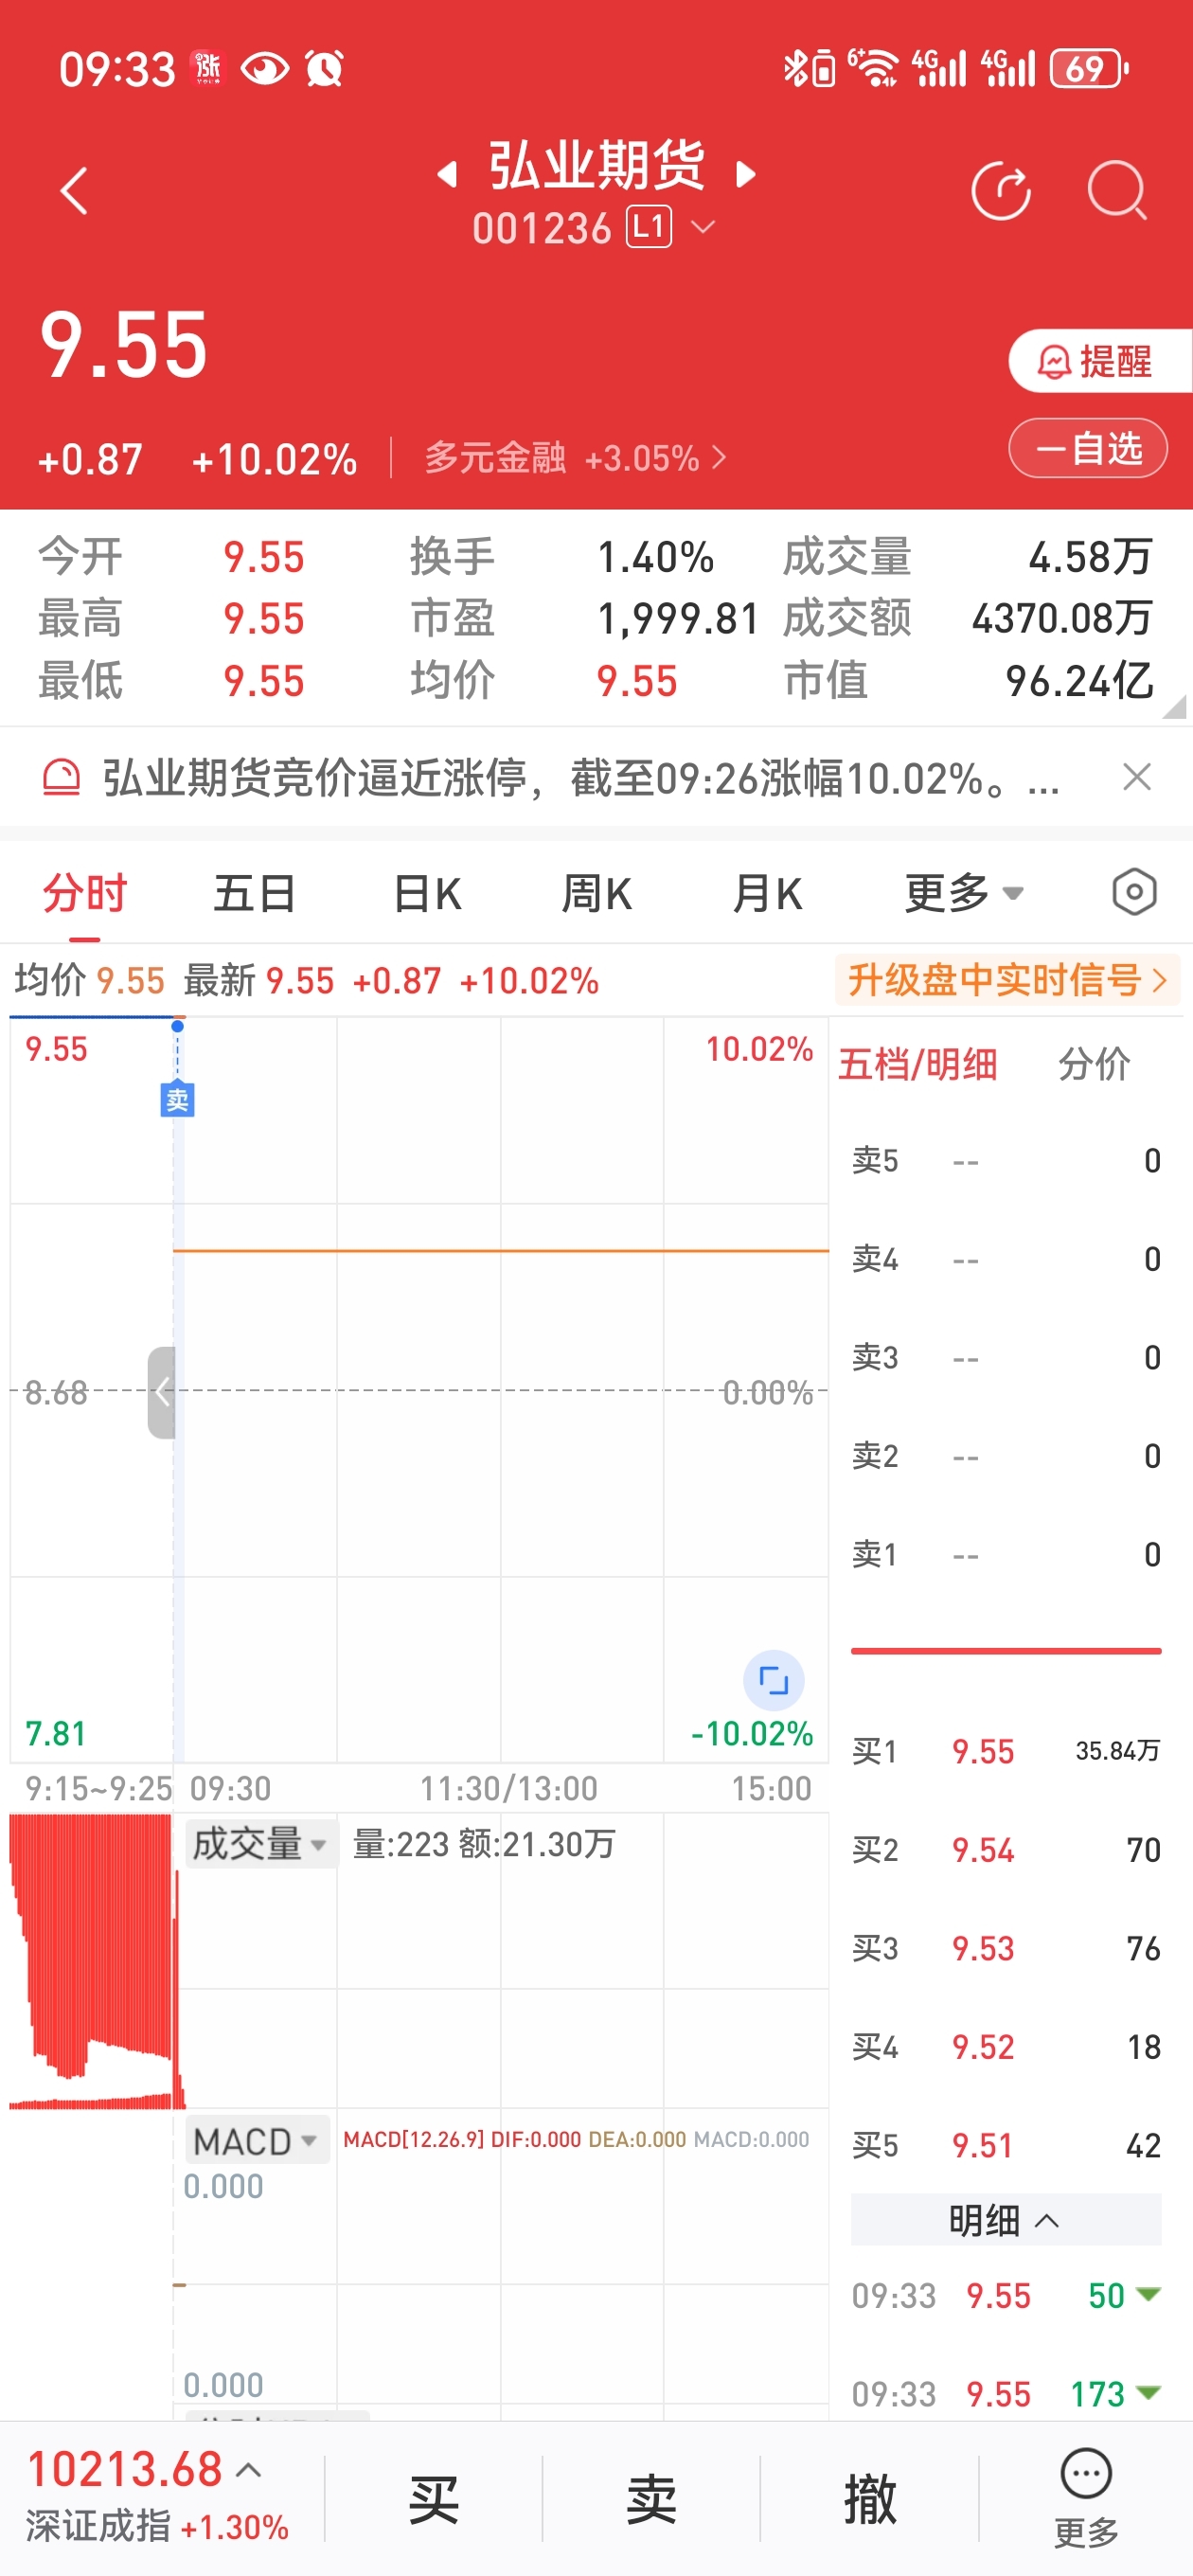Open the 多元金融 sector link
Viewport: 1193px width, 2576px height.
click(x=575, y=458)
